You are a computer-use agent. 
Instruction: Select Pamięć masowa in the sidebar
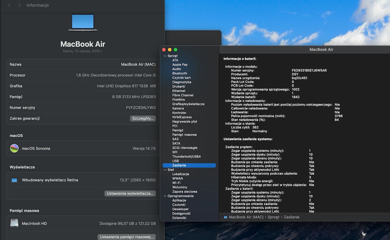[184, 134]
